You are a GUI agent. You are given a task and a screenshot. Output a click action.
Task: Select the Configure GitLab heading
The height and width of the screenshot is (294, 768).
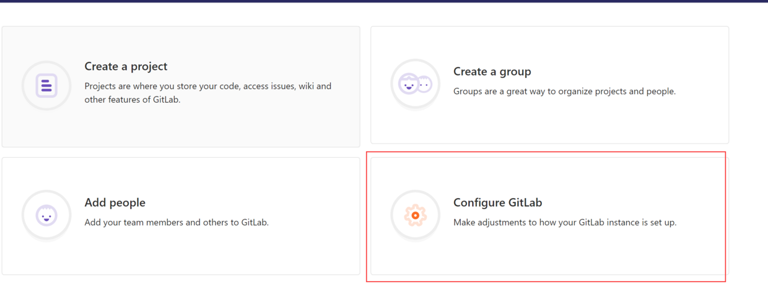pos(497,202)
